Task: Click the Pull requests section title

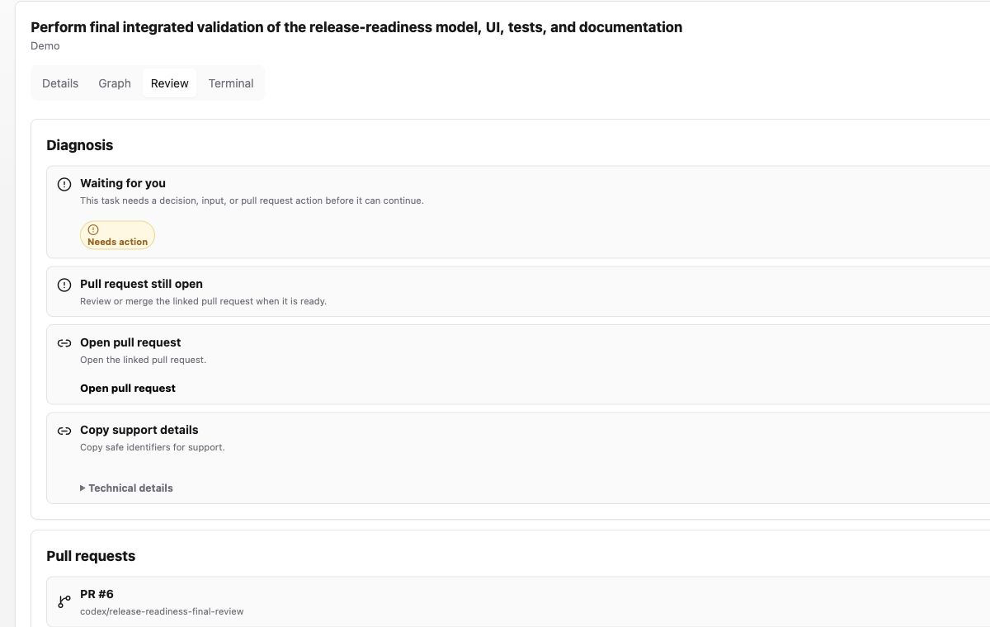Action: pos(91,556)
